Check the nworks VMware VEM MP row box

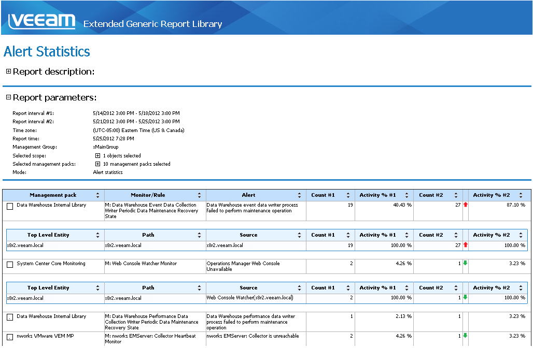point(10,337)
